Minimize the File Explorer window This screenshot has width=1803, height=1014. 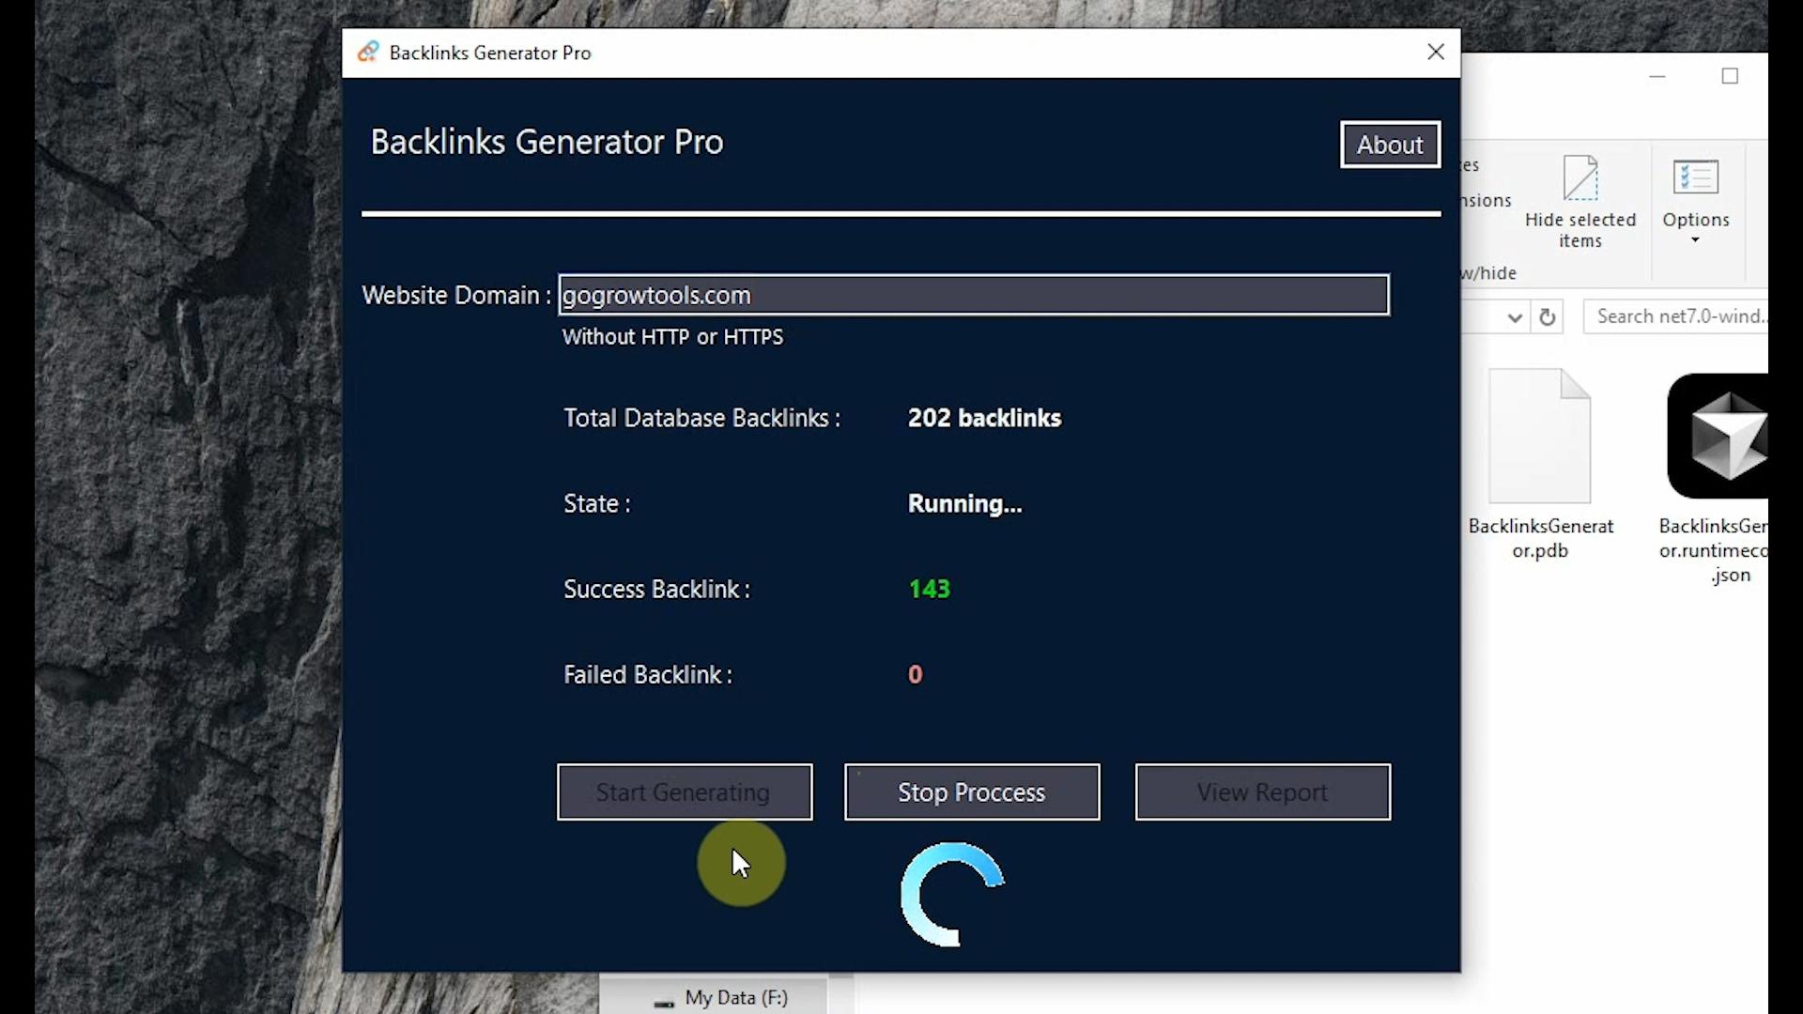[x=1657, y=76]
